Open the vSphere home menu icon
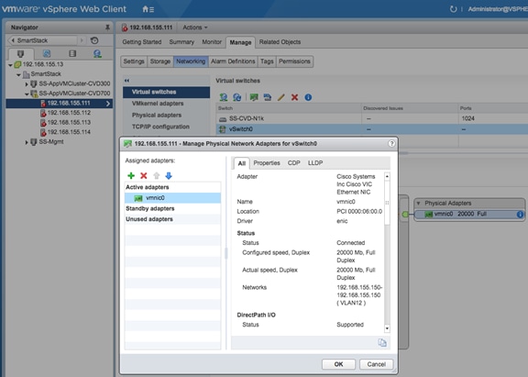 click(x=148, y=9)
